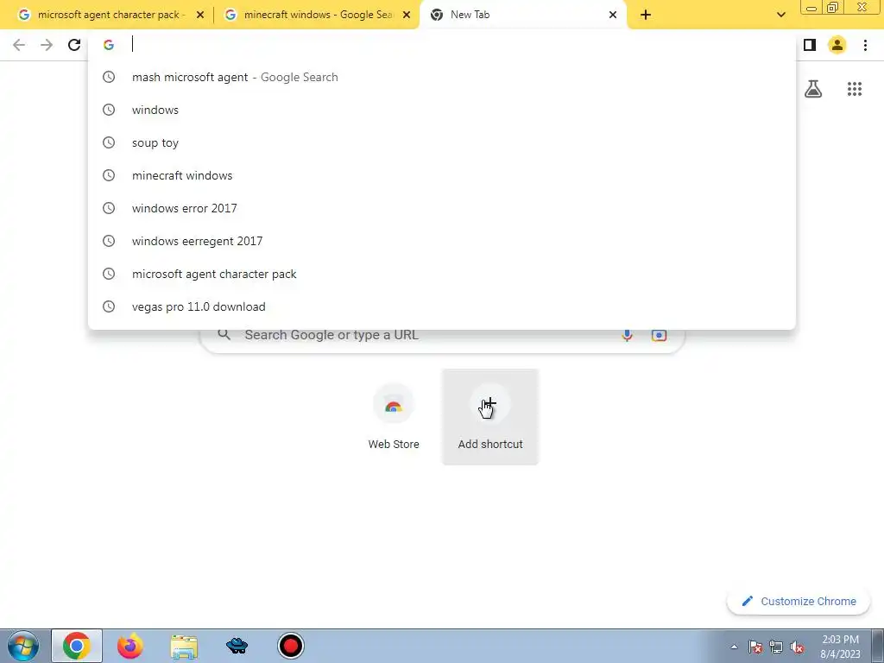Open the Google apps grid
884x663 pixels.
855,89
